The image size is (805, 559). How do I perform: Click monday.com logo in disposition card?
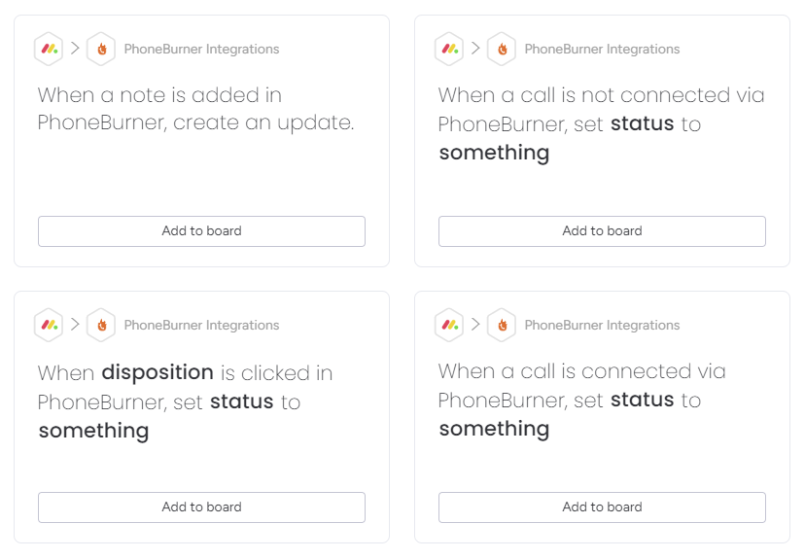tap(49, 325)
